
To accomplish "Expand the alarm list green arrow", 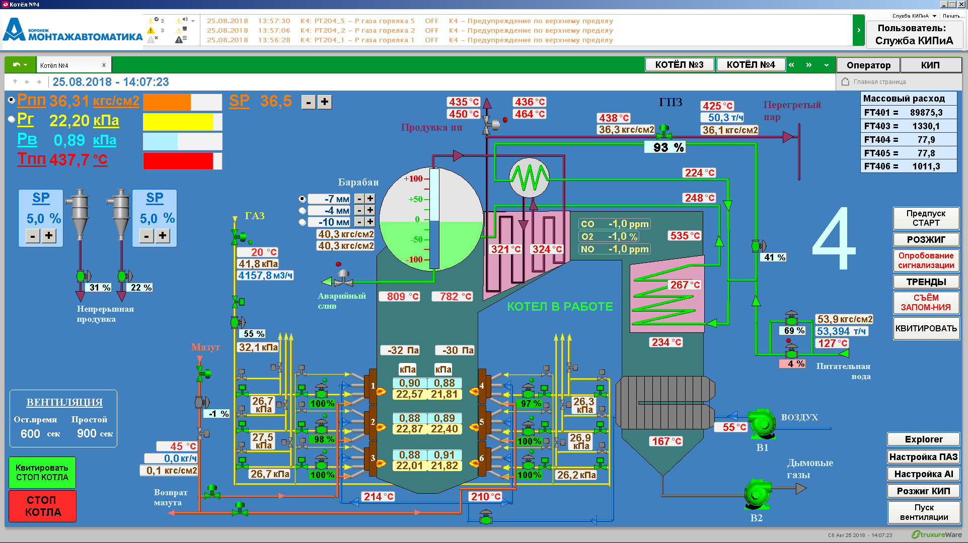I will [x=858, y=30].
